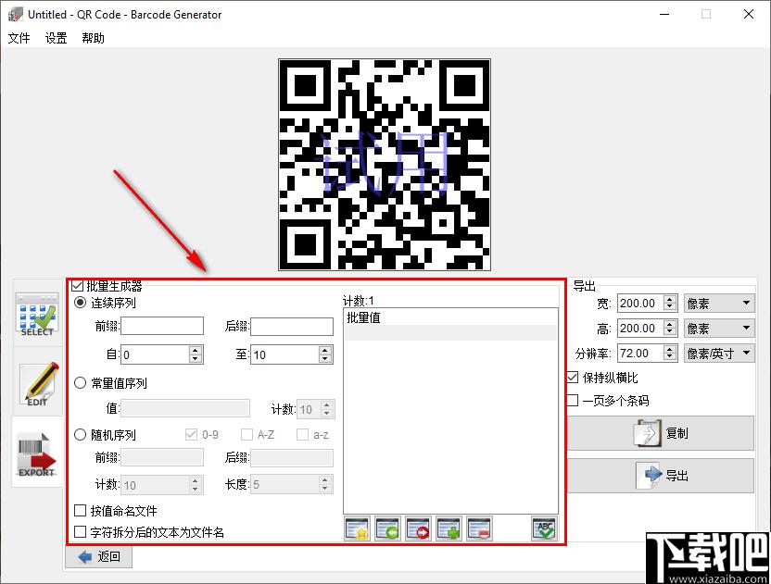The height and width of the screenshot is (584, 771).
Task: Click the 随机序列 计数 stepper
Action: pos(196,485)
